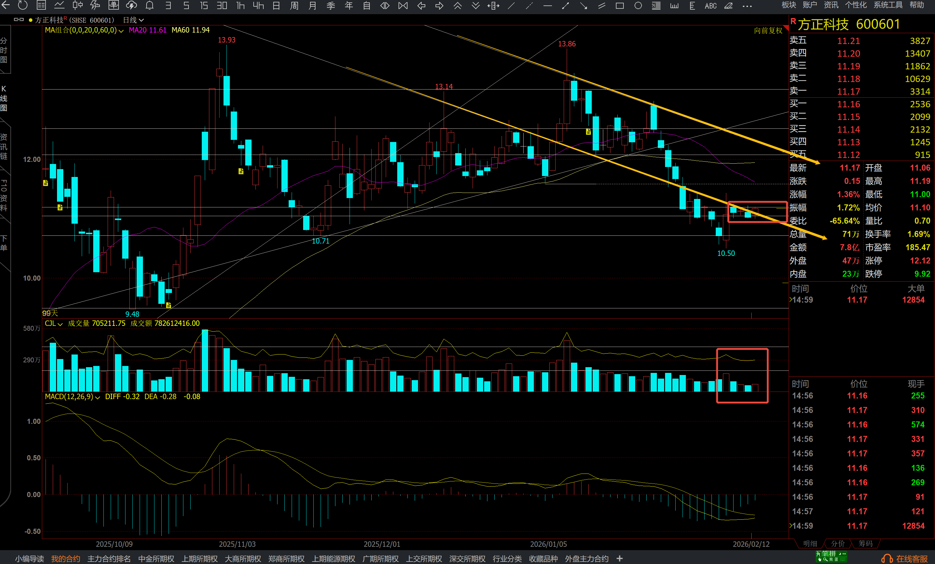Image resolution: width=935 pixels, height=564 pixels.
Task: Open the candlestick chart style icon
Action: (x=78, y=5)
